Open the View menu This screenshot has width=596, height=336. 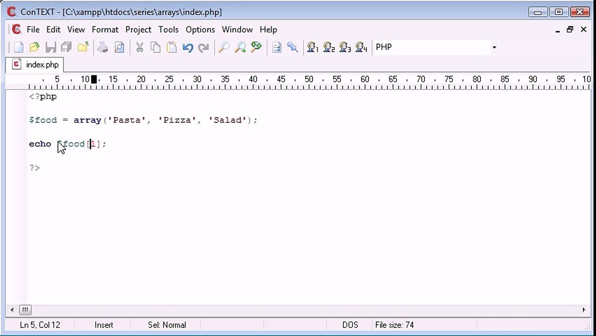coord(76,29)
